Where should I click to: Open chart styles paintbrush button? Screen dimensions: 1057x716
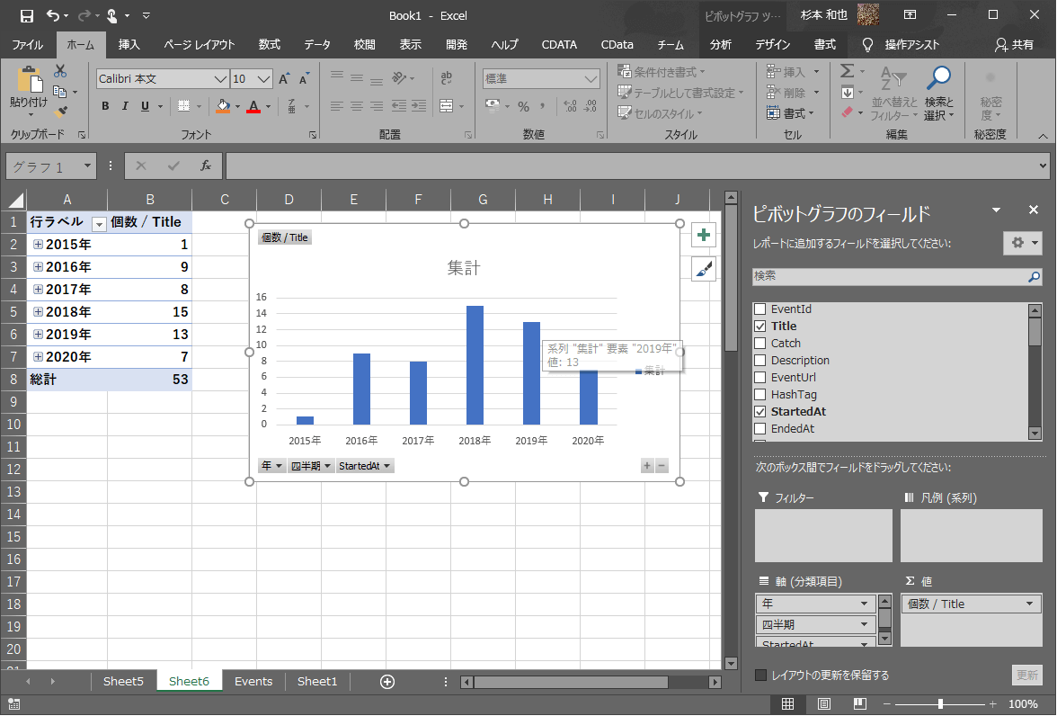click(x=704, y=268)
